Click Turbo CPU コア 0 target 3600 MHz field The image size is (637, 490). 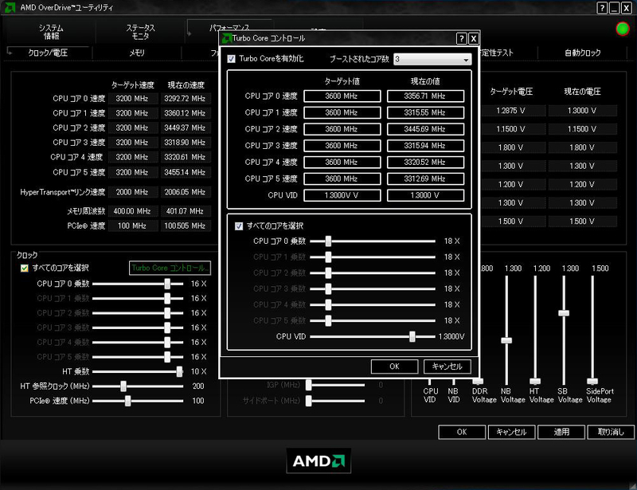click(x=342, y=96)
